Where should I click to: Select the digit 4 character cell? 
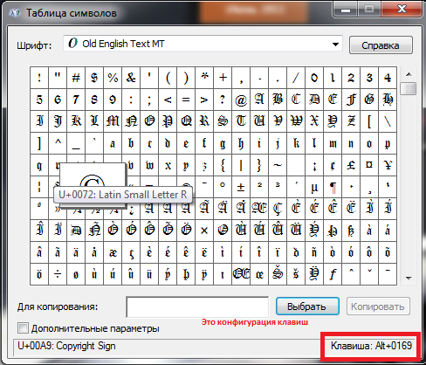coord(388,78)
